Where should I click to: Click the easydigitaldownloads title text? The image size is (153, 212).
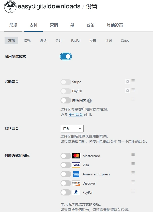(49, 7)
